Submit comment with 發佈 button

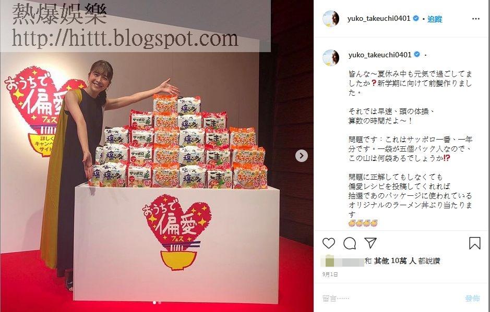(472, 298)
